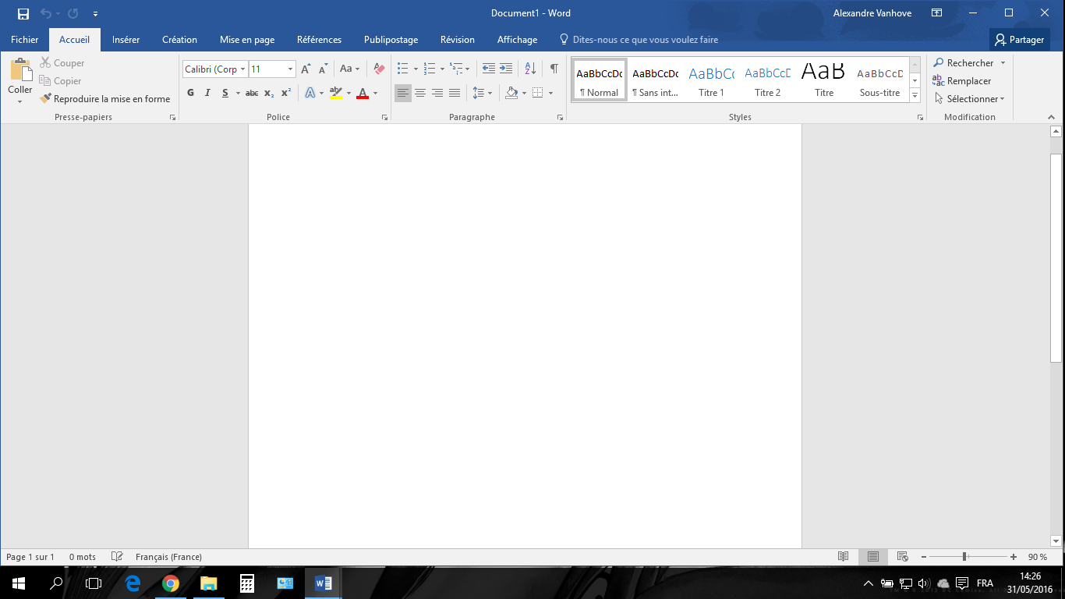Viewport: 1065px width, 599px height.
Task: Open the Police dialog launcher
Action: click(384, 118)
